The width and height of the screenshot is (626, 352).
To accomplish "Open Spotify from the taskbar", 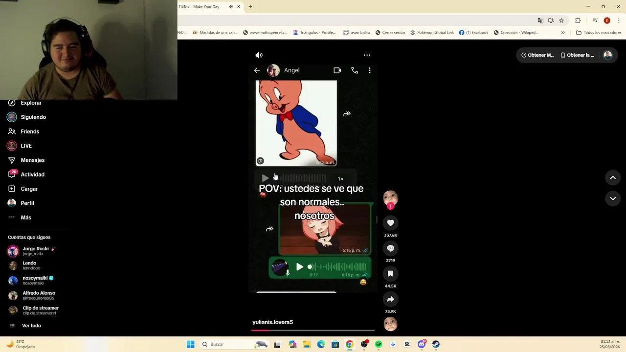I will tap(379, 344).
